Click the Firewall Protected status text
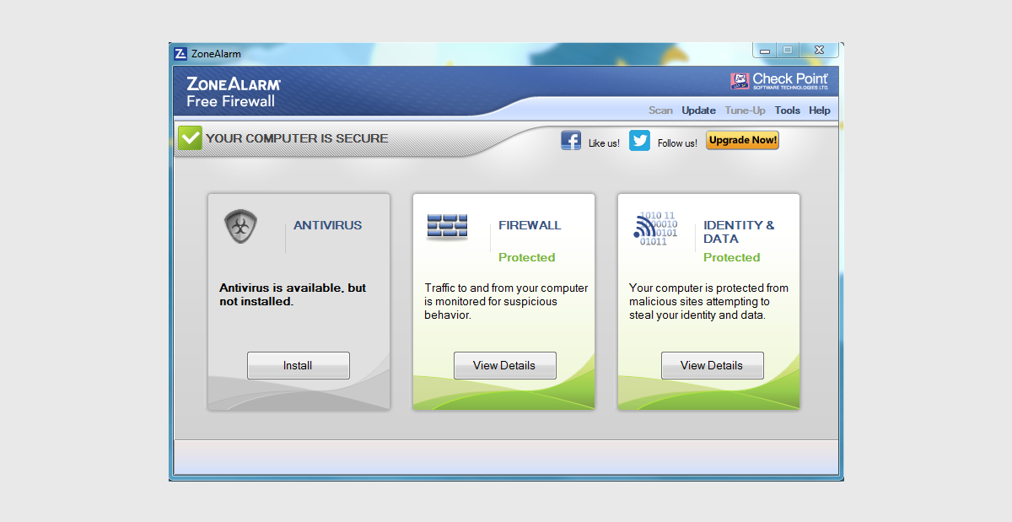 527,257
